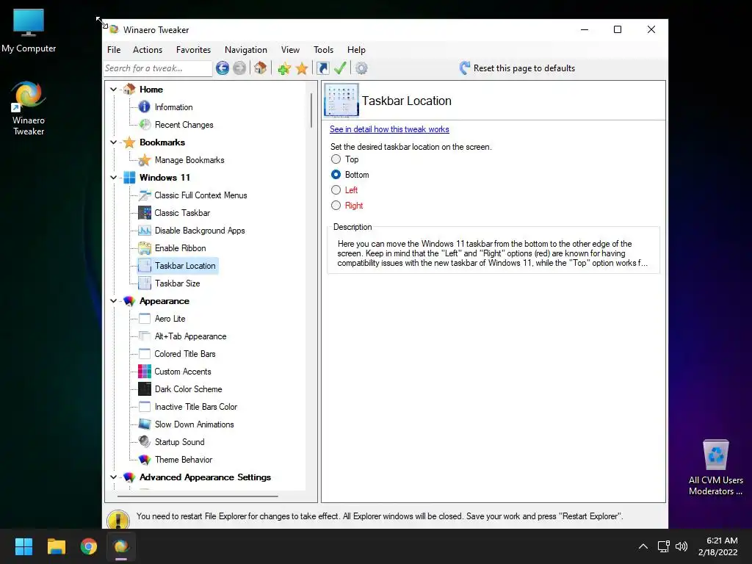This screenshot has width=752, height=564.
Task: Click the Information tree icon
Action: (145, 107)
